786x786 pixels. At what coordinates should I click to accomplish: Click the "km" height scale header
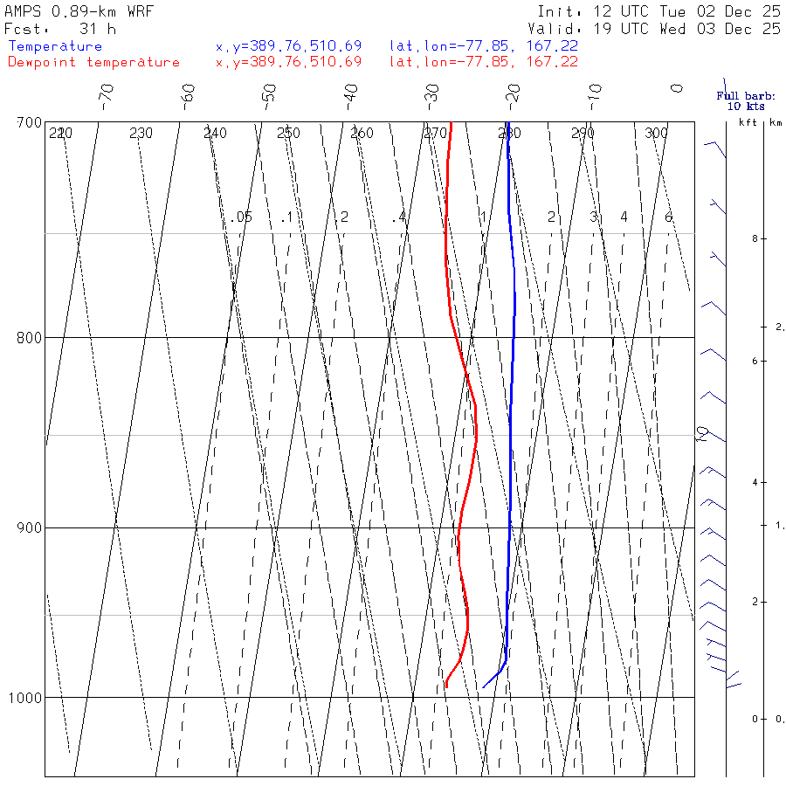click(776, 123)
